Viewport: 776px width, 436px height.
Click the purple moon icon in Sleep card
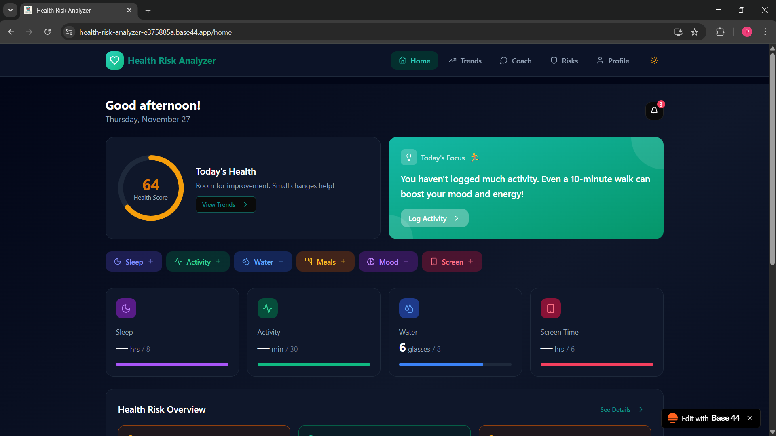pyautogui.click(x=126, y=308)
